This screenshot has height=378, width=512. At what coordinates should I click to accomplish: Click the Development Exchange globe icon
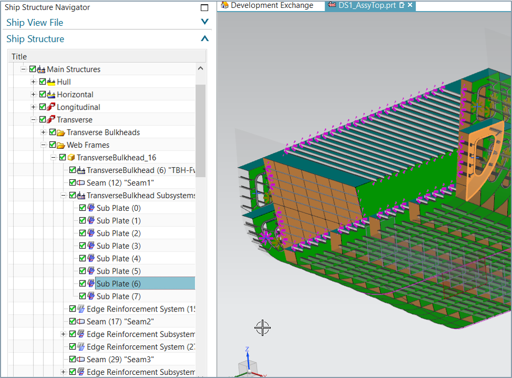(224, 5)
